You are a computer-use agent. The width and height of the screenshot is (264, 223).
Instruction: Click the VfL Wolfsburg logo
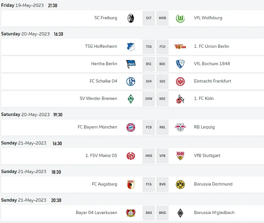point(180,18)
